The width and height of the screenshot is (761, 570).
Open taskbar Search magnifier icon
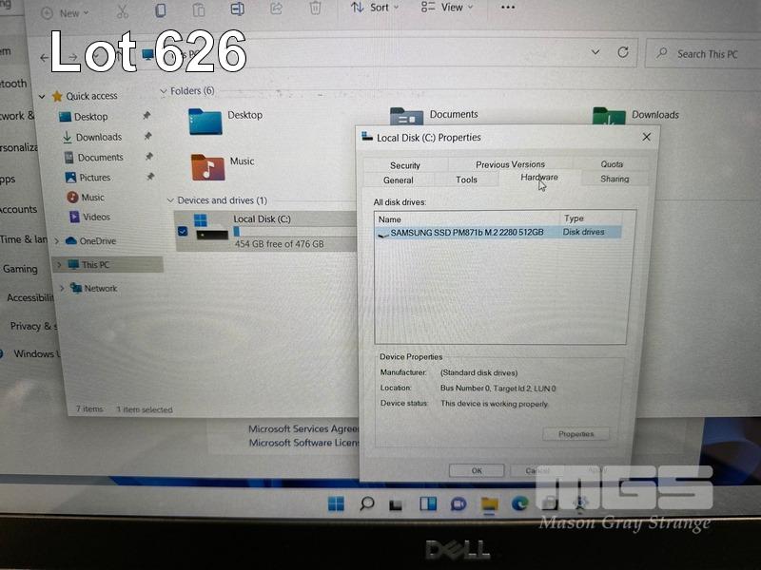tap(366, 503)
